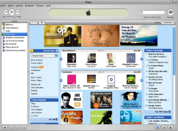Click the eject disc button
Image resolution: width=178 pixels, height=131 pixels.
170,127
